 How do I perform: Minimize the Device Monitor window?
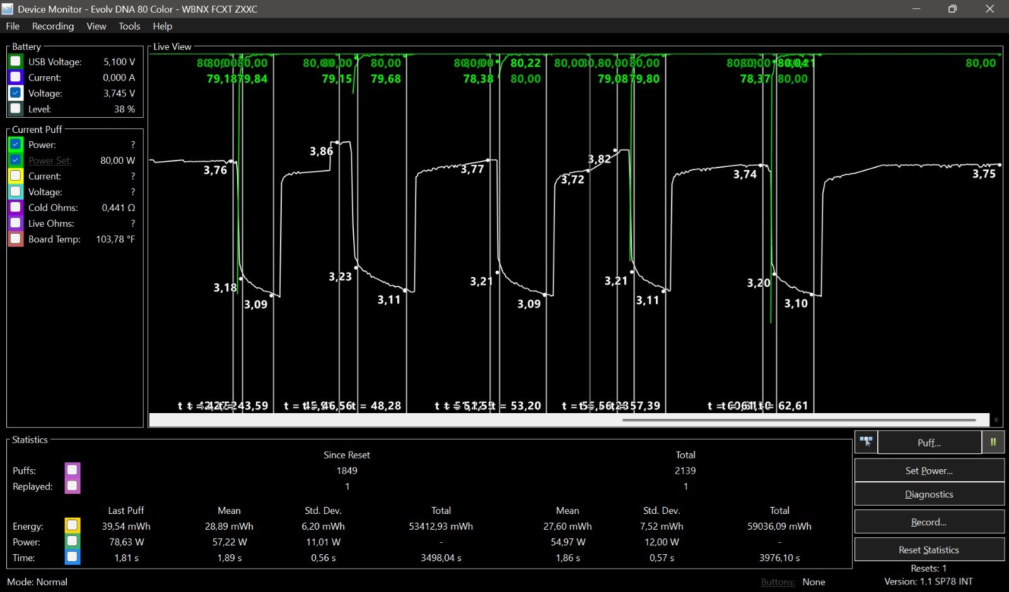pos(916,9)
